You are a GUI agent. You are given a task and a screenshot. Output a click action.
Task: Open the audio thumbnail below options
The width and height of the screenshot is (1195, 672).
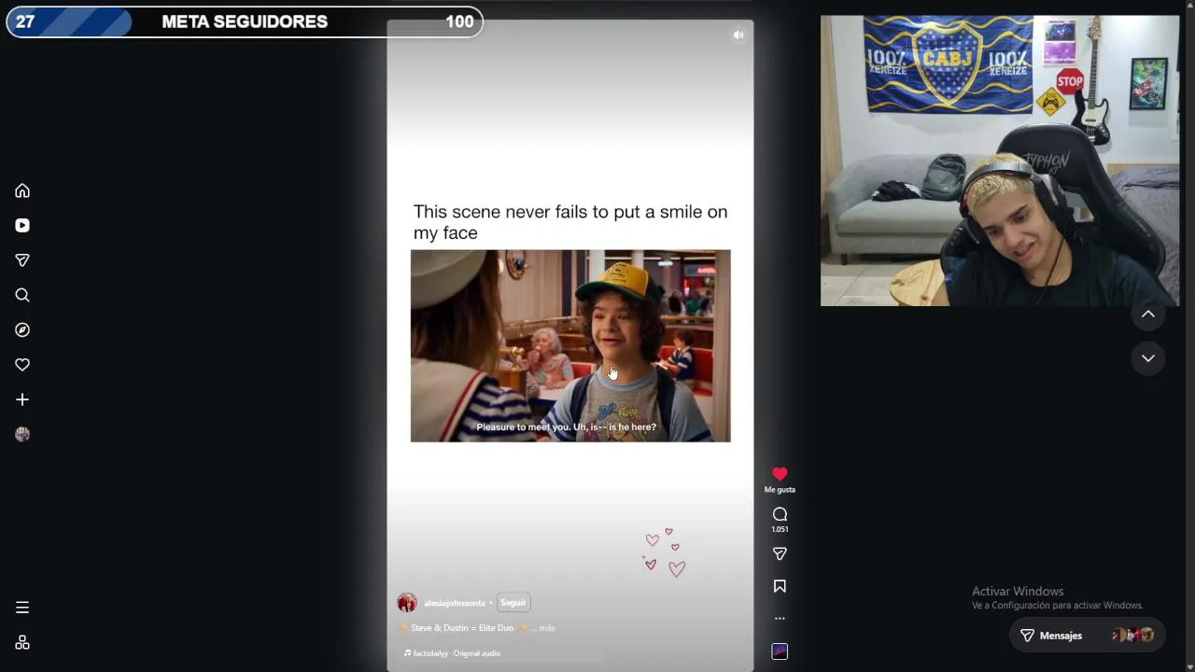pos(780,651)
